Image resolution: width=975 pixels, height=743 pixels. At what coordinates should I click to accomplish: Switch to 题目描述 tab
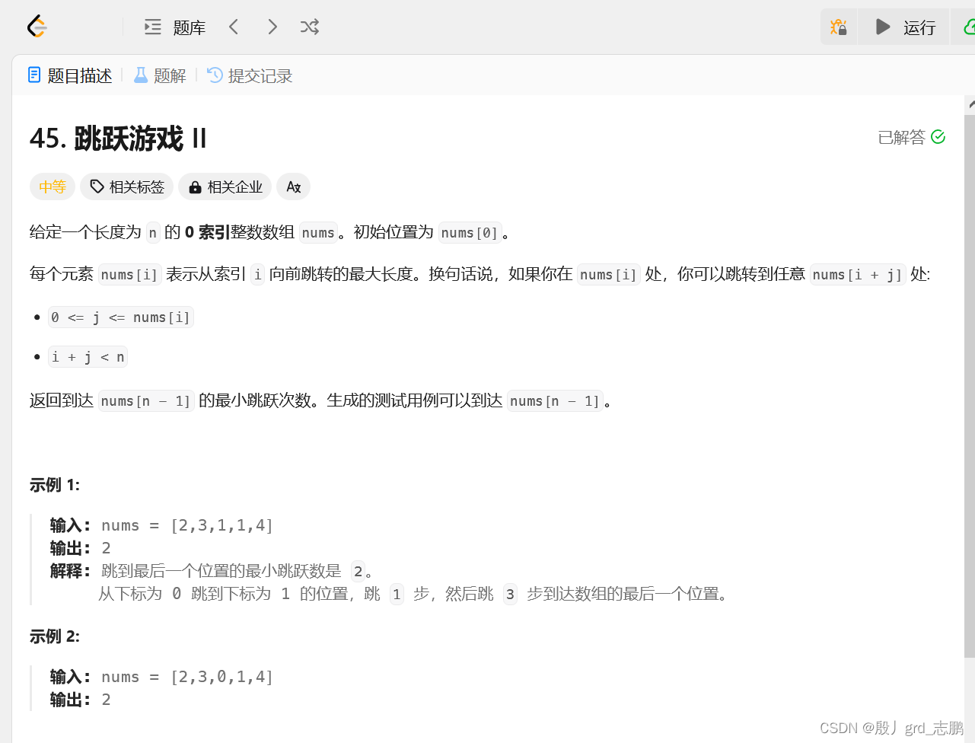[x=70, y=75]
